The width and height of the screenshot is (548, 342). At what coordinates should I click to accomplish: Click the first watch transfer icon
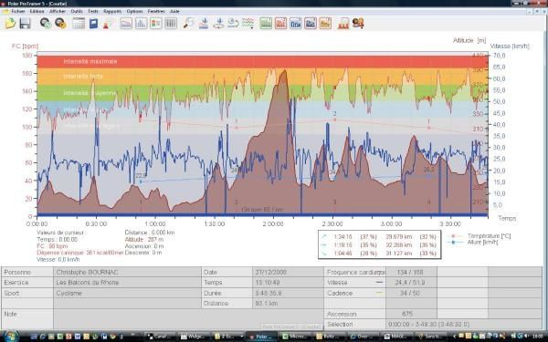point(46,24)
